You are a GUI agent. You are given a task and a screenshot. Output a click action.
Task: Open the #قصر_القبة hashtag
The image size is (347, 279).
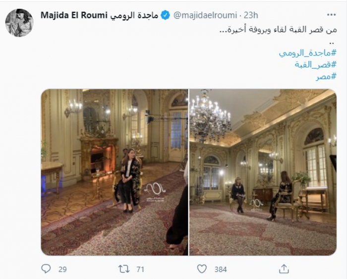(x=316, y=64)
